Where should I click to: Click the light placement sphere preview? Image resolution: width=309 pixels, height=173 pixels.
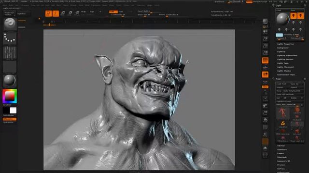pos(282,19)
